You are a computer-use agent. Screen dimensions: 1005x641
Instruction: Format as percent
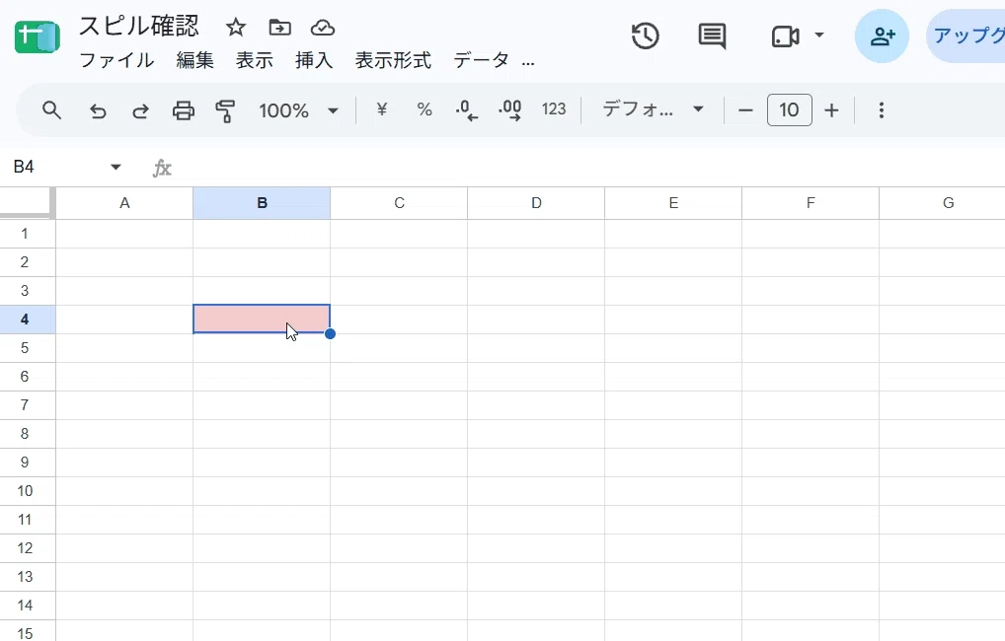(x=425, y=109)
